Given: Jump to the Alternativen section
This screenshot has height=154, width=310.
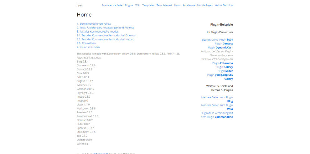Looking at the screenshot, I should (x=86, y=43).
